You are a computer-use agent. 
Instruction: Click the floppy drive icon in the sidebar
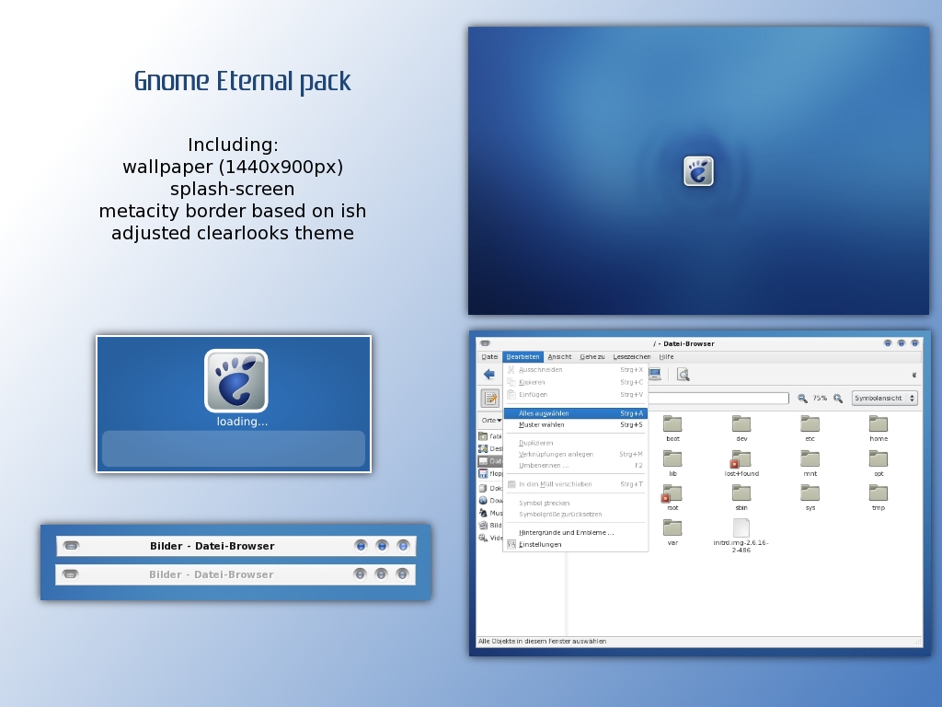pyautogui.click(x=483, y=473)
